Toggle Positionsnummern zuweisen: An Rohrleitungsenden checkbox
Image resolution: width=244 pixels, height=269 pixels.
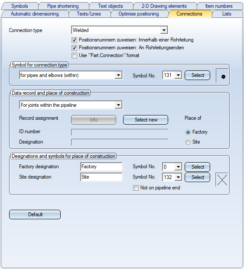74,48
